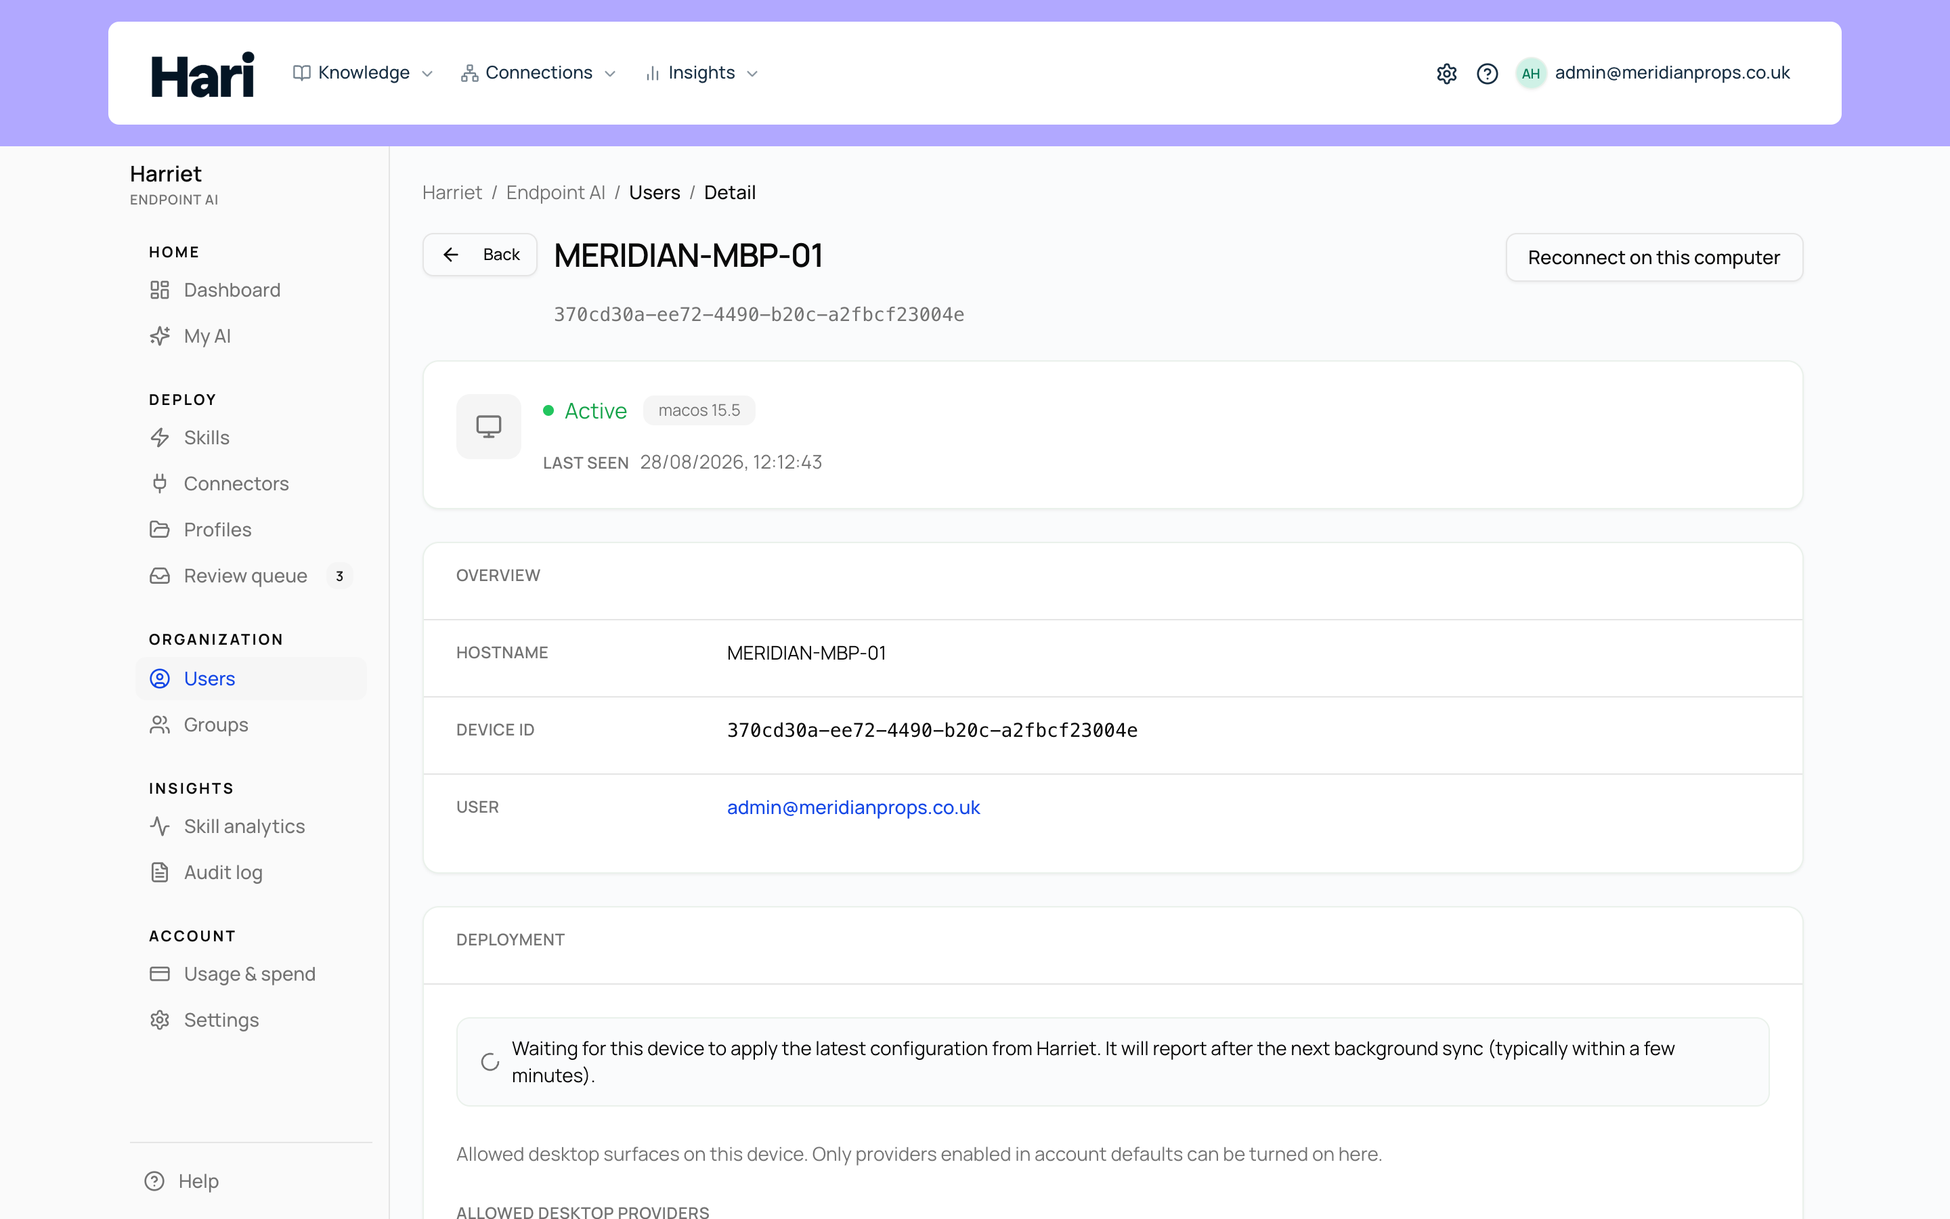The width and height of the screenshot is (1950, 1219).
Task: Open Skill analytics
Action: (x=250, y=826)
